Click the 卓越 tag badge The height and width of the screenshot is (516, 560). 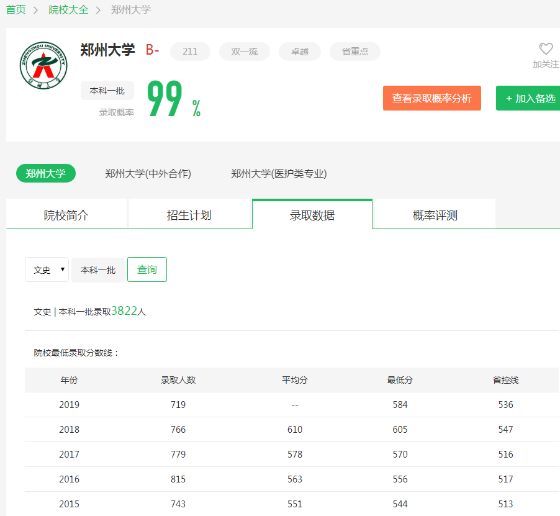coord(300,52)
